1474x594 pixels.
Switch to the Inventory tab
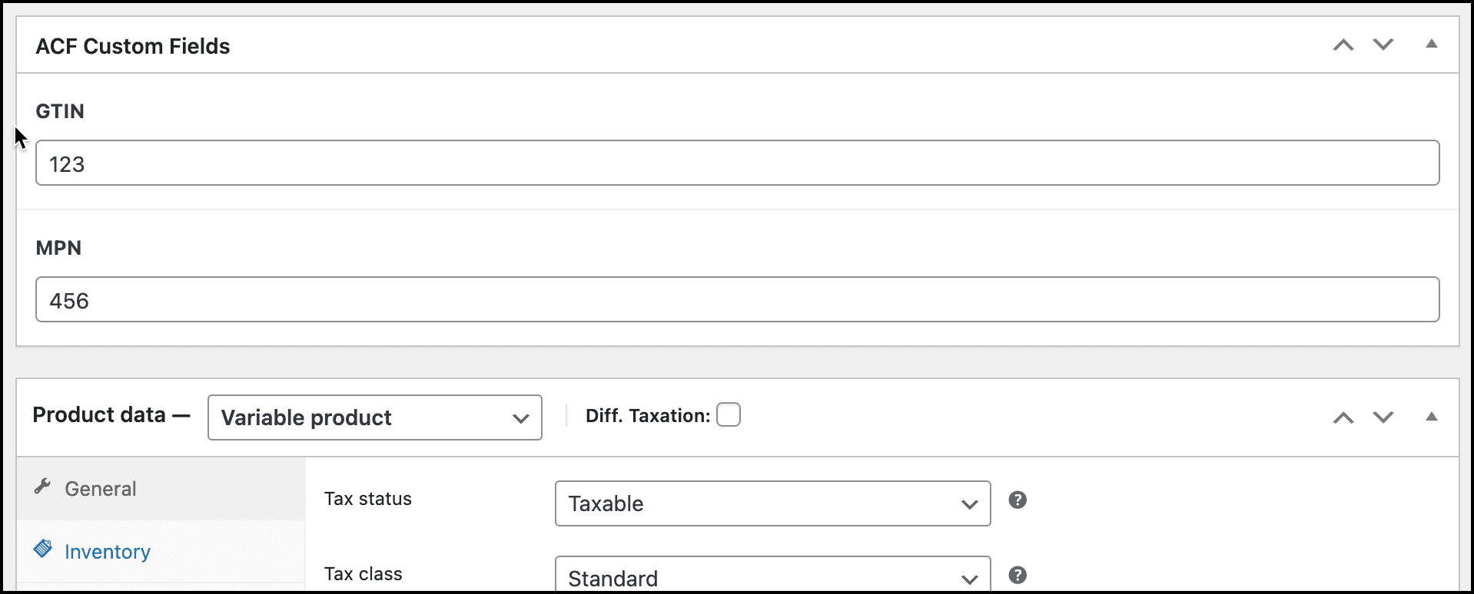pyautogui.click(x=108, y=551)
